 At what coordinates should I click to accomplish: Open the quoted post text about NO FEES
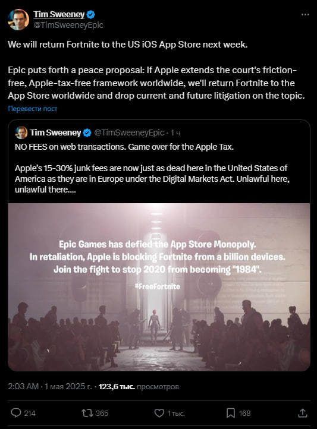(x=152, y=168)
